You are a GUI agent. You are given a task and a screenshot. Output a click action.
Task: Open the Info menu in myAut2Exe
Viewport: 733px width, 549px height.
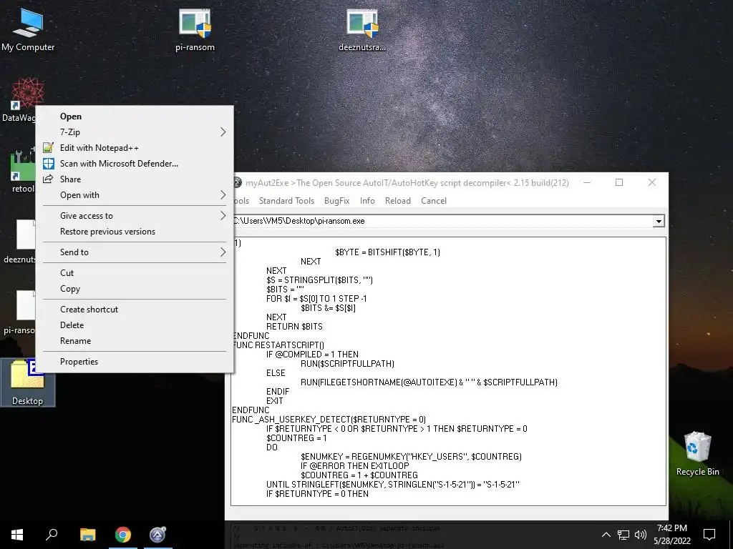coord(367,201)
